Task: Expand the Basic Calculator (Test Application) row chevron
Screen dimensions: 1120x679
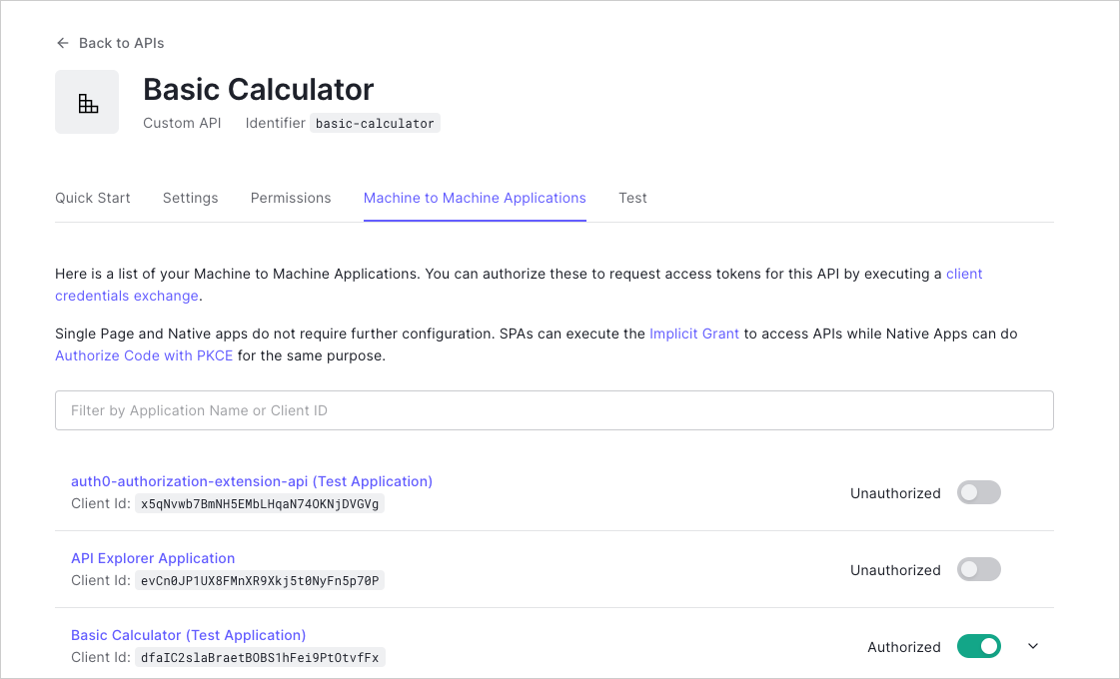Action: 1033,646
